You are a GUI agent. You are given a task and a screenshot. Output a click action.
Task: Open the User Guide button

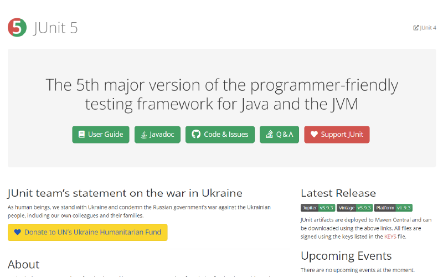coord(101,135)
